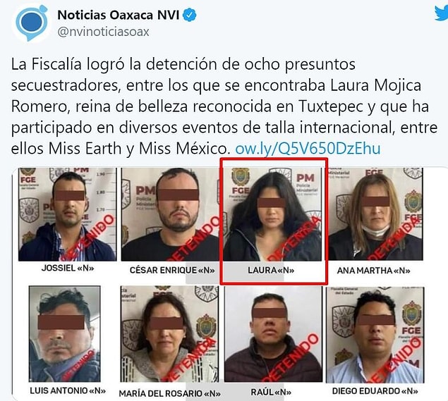
Task: Click the Twitter bird logo
Action: click(442, 13)
